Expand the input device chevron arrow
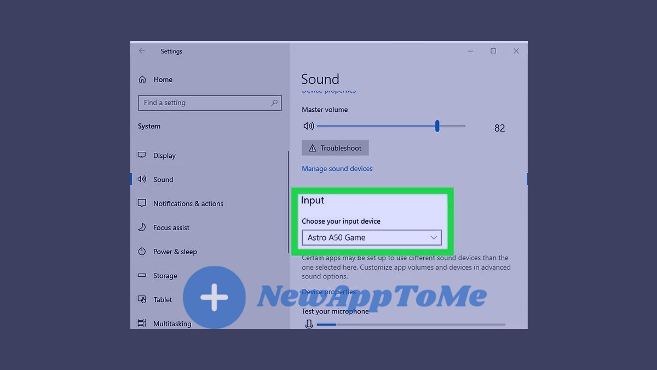 [x=434, y=237]
